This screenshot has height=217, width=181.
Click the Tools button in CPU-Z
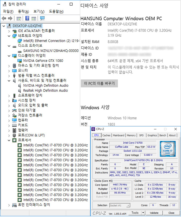[x=135, y=213]
